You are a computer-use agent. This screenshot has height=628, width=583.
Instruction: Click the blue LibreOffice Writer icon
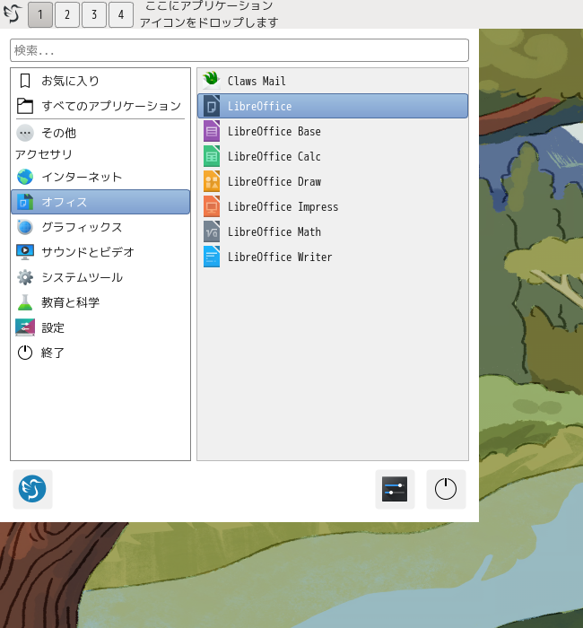click(x=212, y=257)
